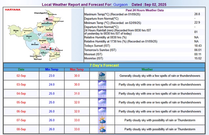
Task: Click today's sunset time 18:43
Action: tap(198, 46)
